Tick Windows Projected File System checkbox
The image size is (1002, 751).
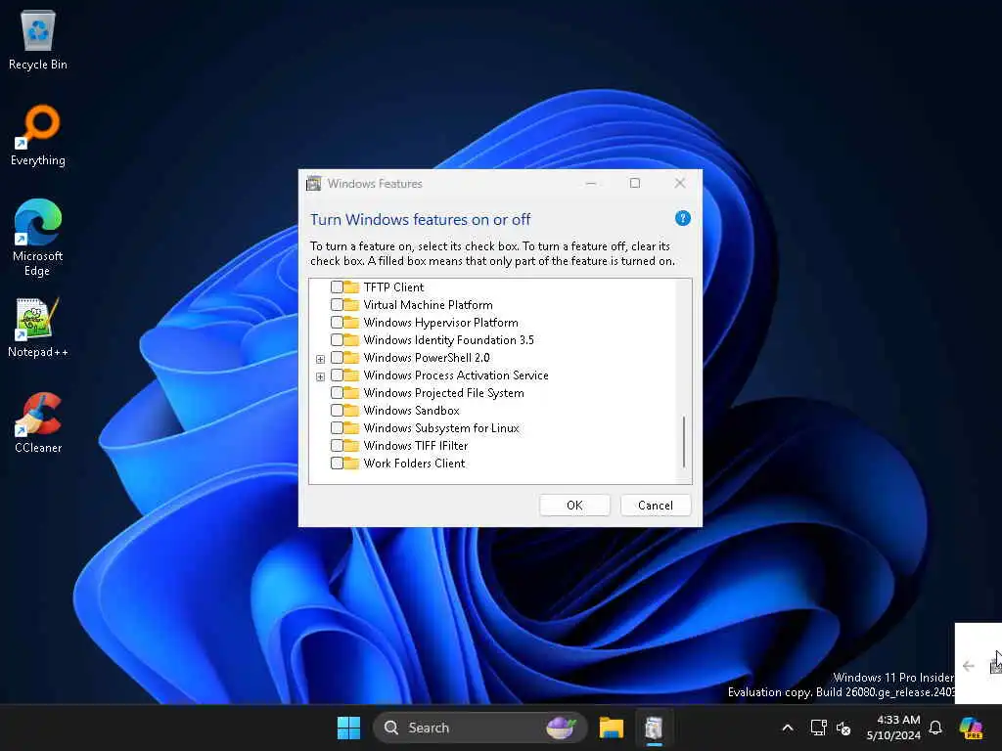(x=337, y=393)
